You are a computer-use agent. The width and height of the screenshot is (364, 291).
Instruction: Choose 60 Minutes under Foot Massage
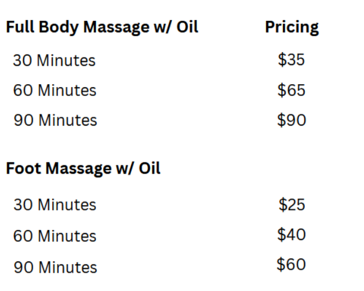coord(55,236)
